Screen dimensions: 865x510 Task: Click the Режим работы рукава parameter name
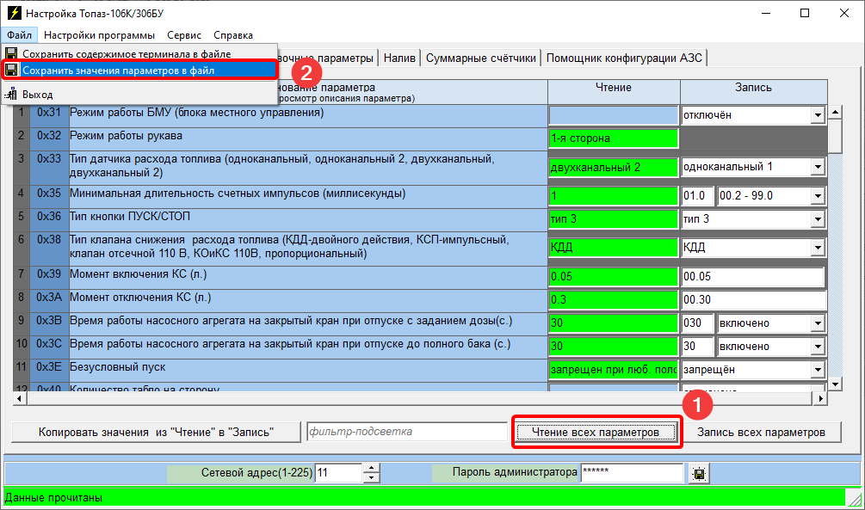126,136
